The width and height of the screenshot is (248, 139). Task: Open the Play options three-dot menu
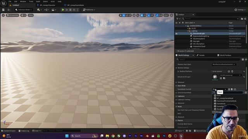click(x=77, y=10)
